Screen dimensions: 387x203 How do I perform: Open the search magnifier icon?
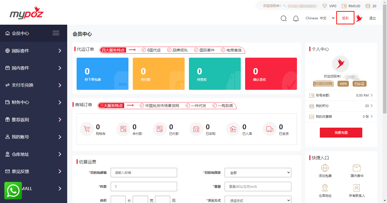(284, 18)
